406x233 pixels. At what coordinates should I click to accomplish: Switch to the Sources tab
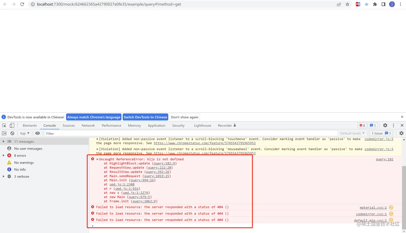coord(69,125)
